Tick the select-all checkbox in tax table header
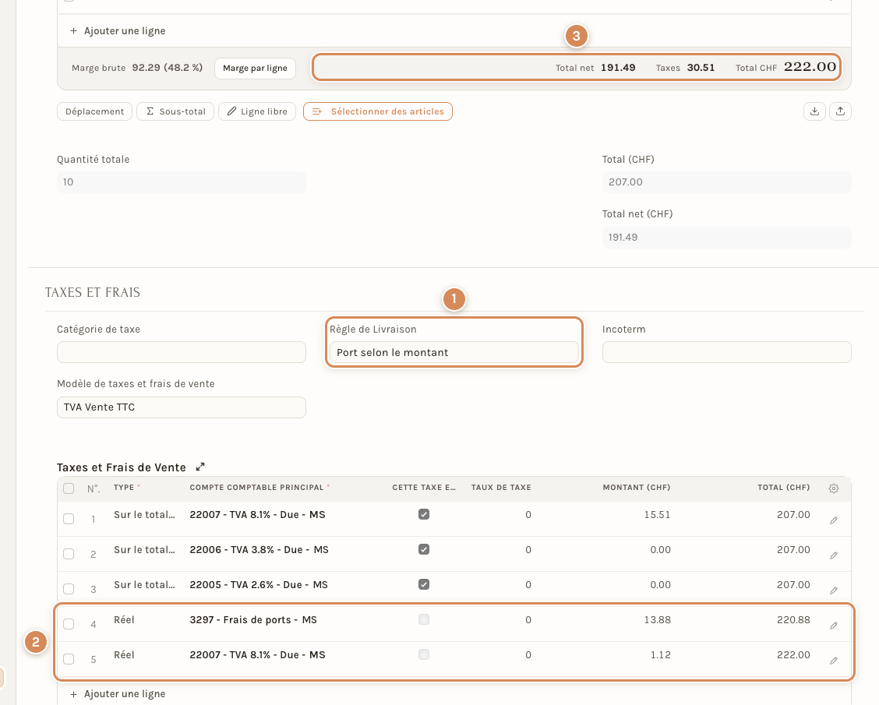The image size is (879, 705). [69, 488]
